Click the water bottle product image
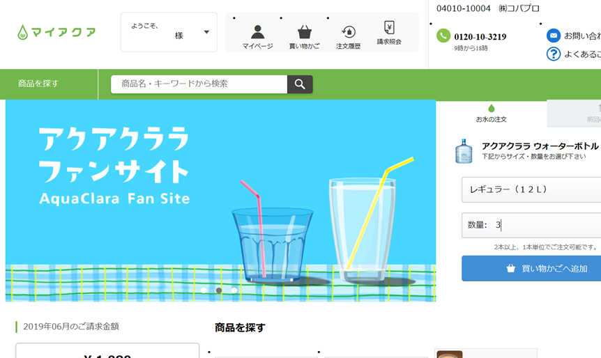The width and height of the screenshot is (601, 358). (x=464, y=151)
